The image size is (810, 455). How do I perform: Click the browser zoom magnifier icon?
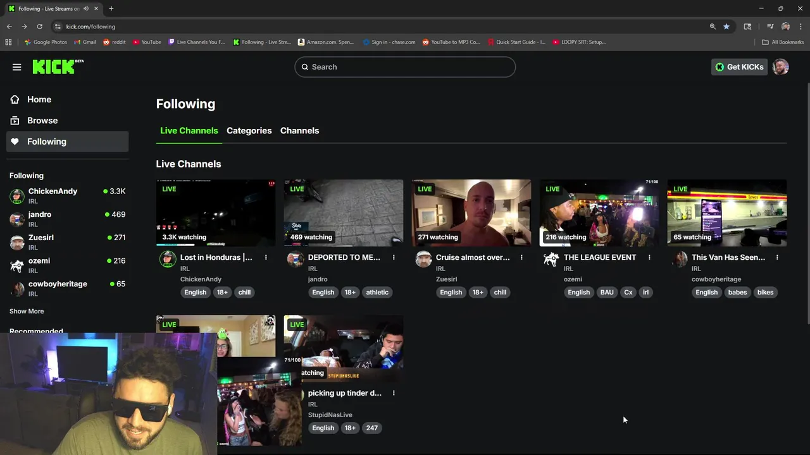[x=713, y=27]
